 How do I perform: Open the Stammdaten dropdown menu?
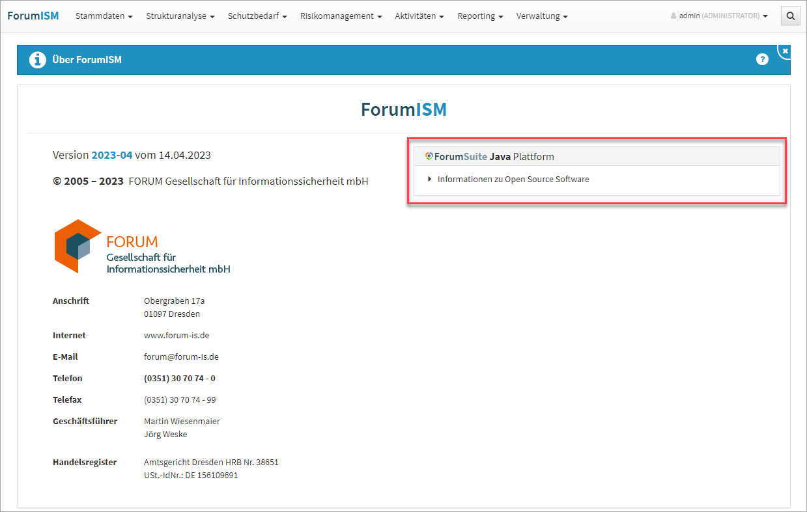tap(104, 16)
